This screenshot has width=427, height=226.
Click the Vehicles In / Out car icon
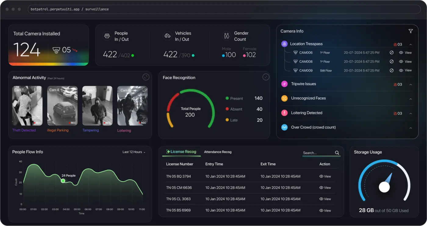(167, 36)
